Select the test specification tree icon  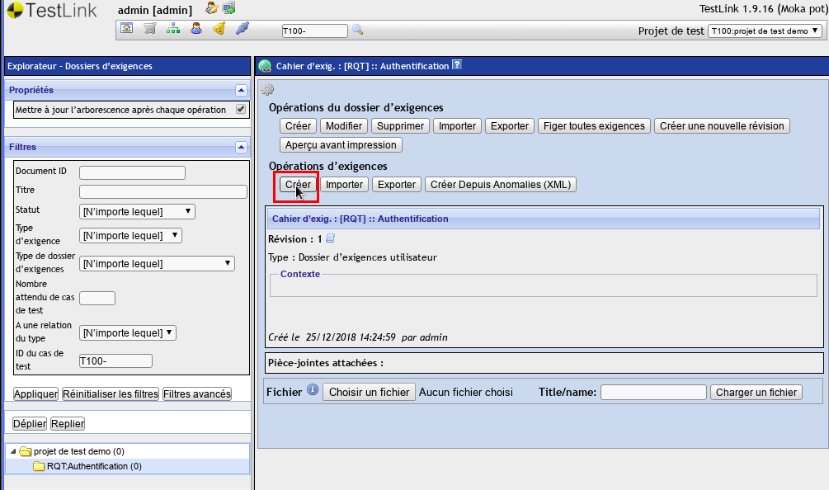point(172,29)
